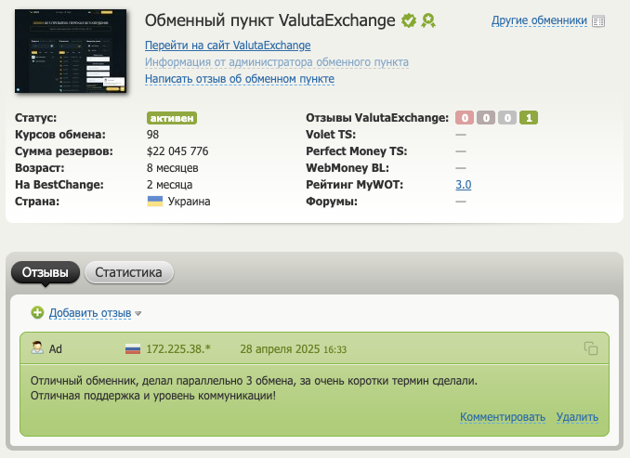Click the активен status badge
Screen dimensions: 630x458
click(x=172, y=118)
